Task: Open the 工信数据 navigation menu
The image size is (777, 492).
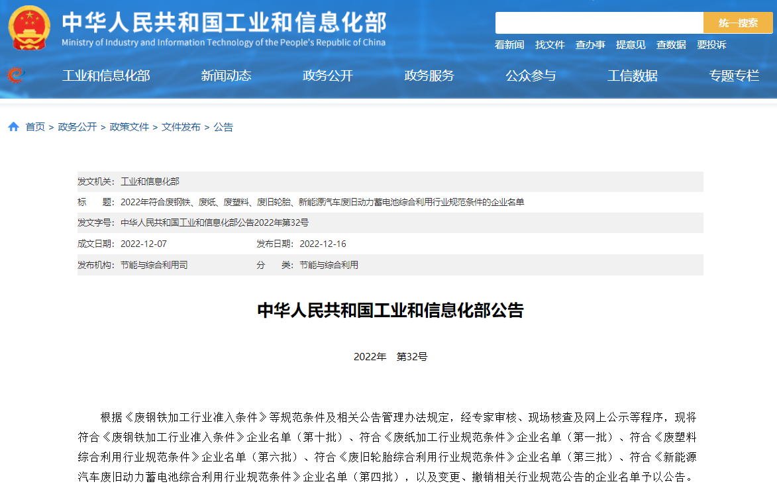Action: [632, 75]
